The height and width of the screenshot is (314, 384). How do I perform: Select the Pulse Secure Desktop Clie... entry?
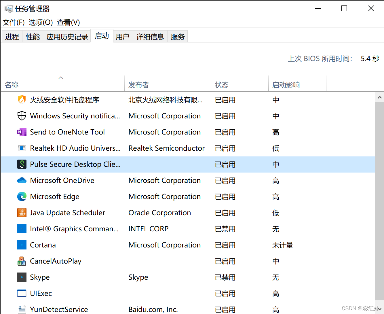tap(75, 164)
